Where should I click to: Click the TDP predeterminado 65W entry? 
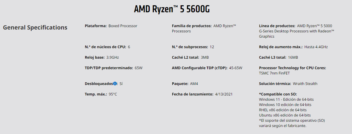[114, 68]
